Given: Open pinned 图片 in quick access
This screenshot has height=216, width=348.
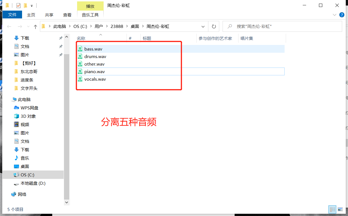Looking at the screenshot, I should point(25,55).
